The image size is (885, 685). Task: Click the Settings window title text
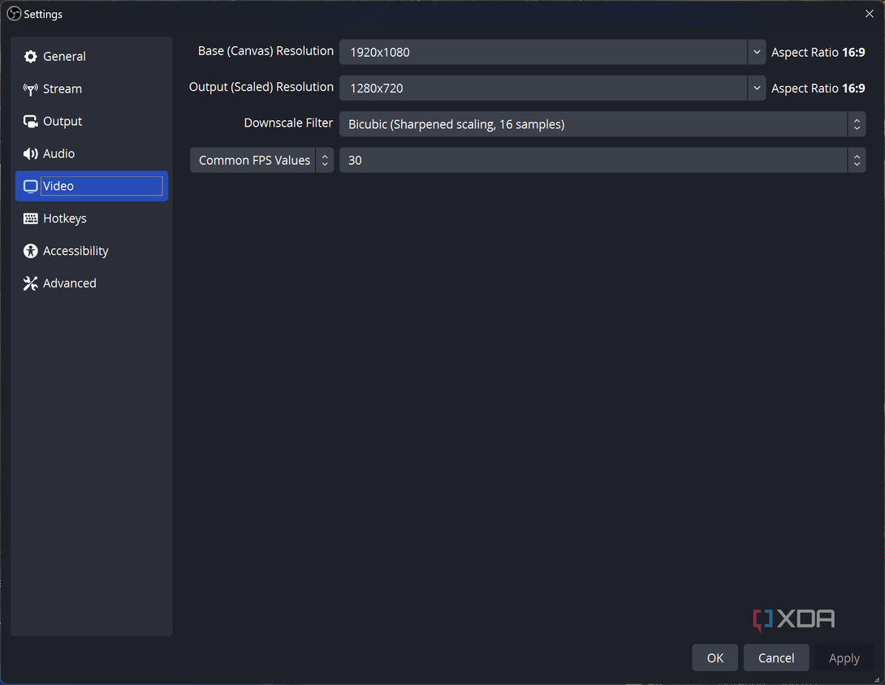tap(43, 14)
